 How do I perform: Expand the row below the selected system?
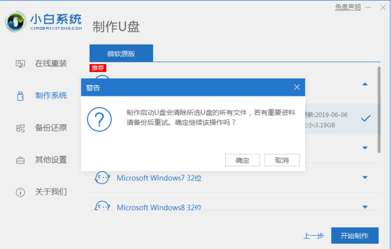pyautogui.click(x=365, y=148)
